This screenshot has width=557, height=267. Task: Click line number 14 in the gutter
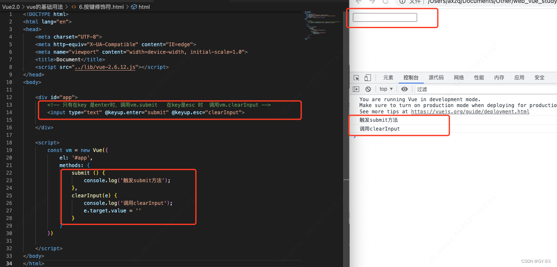9,113
